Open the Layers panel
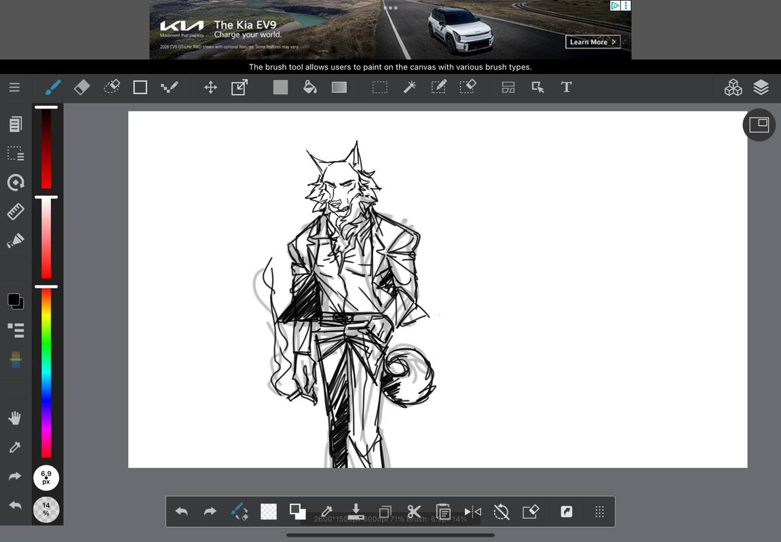The width and height of the screenshot is (781, 542). pyautogui.click(x=761, y=87)
